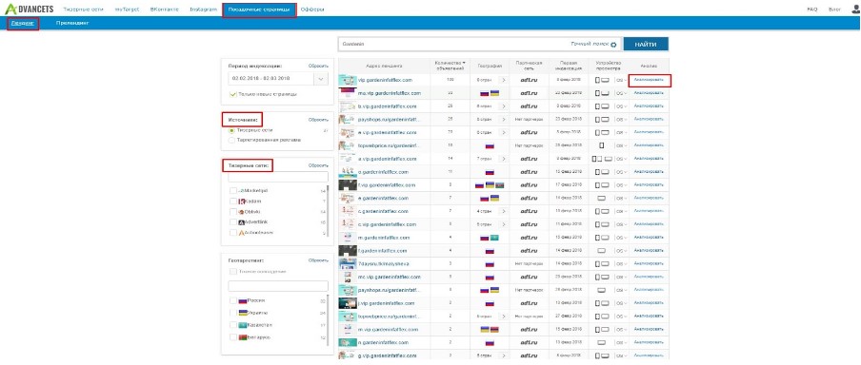The height and width of the screenshot is (365, 861).
Task: Open thumbnail of j.vip.gardeninfatflex.com landing
Action: (x=347, y=303)
